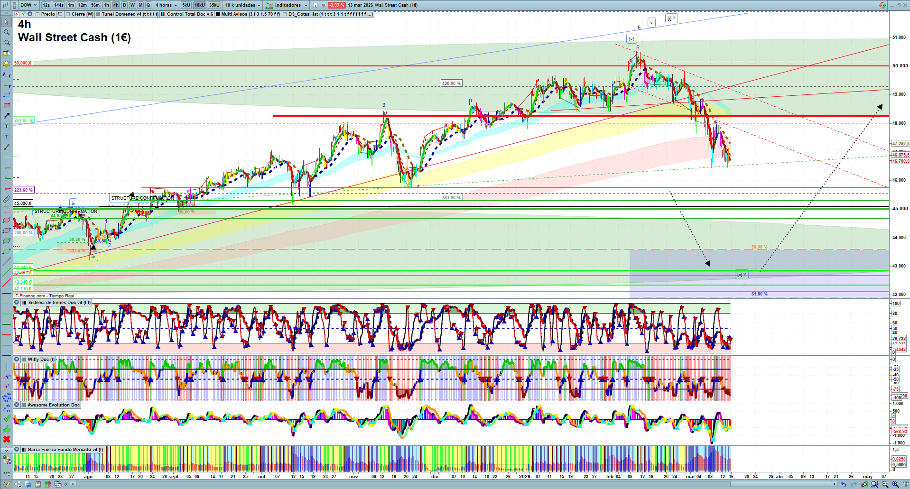The height and width of the screenshot is (489, 910).
Task: Switch to the 1m timeframe
Action: [71, 5]
